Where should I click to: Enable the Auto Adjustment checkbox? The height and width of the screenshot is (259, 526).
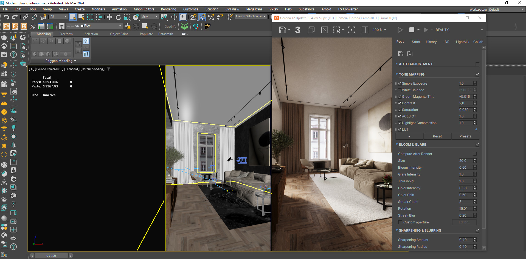click(x=477, y=64)
